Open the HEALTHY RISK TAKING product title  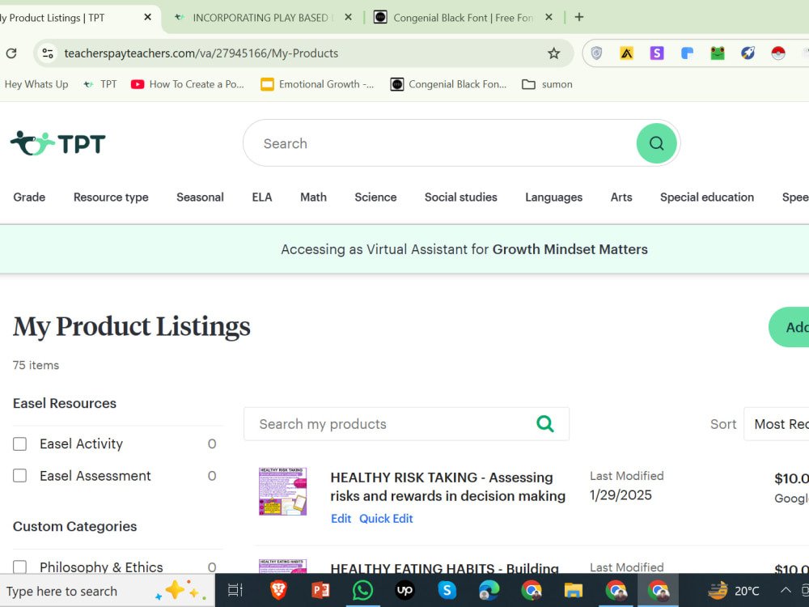[x=448, y=486]
